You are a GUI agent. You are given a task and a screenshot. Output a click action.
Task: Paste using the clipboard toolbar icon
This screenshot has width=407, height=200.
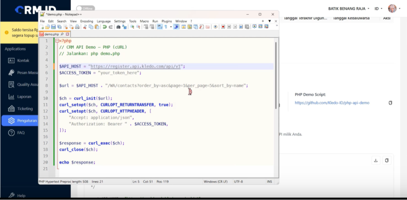click(97, 27)
